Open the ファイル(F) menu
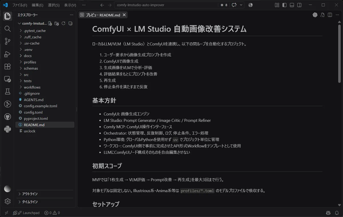Screen dimensions: 343x217 click(20, 5)
